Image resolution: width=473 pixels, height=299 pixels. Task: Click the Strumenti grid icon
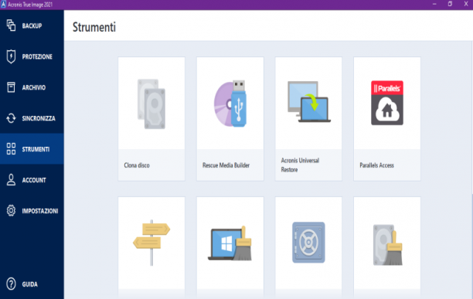(11, 149)
